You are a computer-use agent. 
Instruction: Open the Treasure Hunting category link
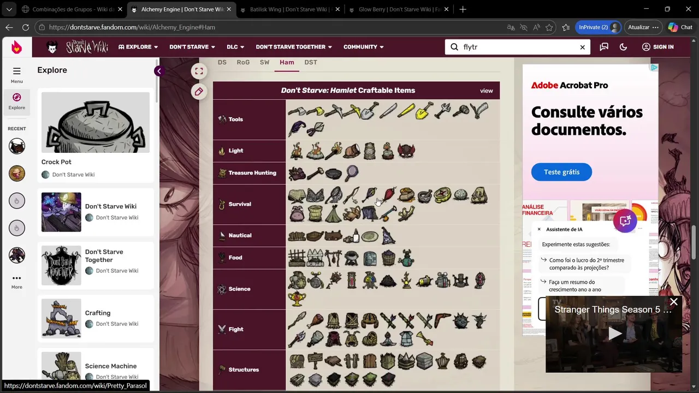click(252, 173)
